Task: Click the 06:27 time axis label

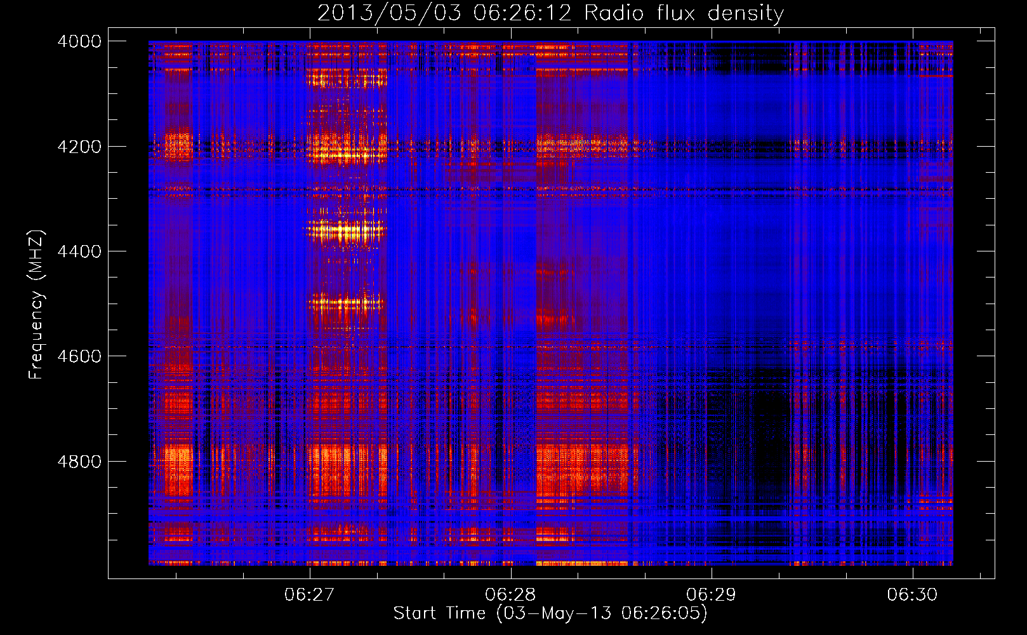Action: click(x=309, y=595)
